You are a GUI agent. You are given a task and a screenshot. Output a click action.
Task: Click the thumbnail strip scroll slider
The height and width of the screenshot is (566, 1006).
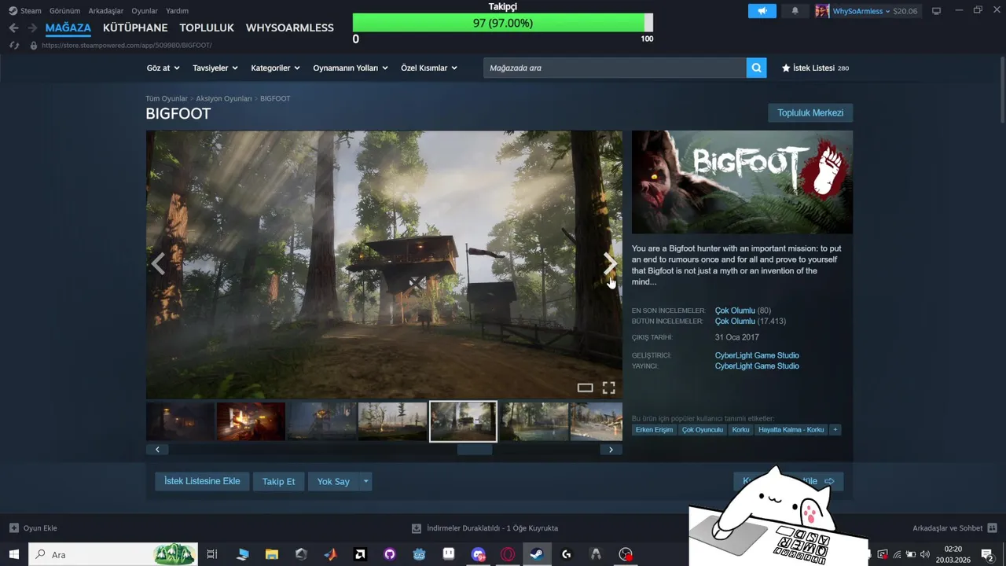[x=475, y=450]
